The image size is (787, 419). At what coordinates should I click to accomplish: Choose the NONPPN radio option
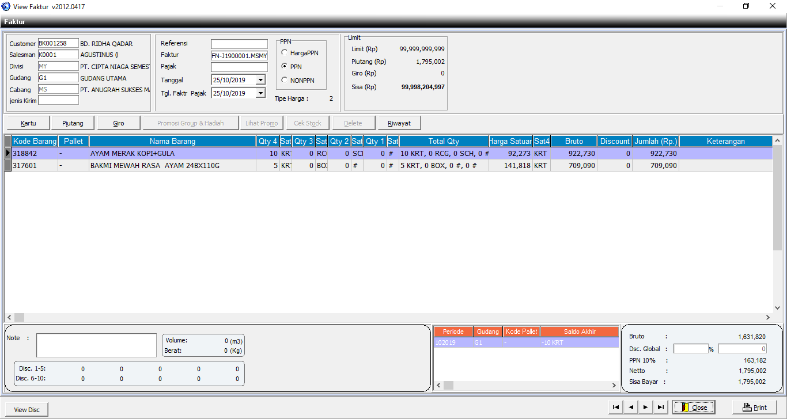click(x=285, y=81)
